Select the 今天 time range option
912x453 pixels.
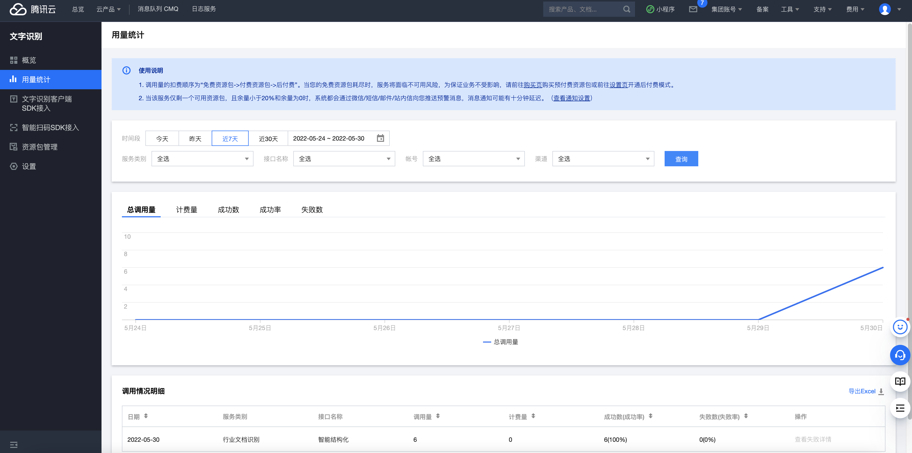click(x=162, y=139)
